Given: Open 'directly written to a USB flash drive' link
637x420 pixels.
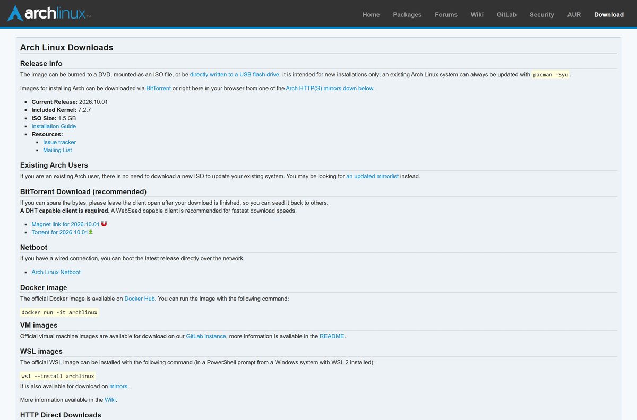Looking at the screenshot, I should [x=235, y=75].
